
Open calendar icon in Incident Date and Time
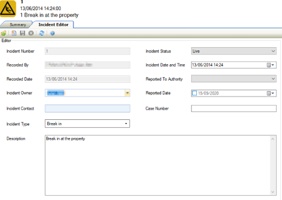(269, 65)
